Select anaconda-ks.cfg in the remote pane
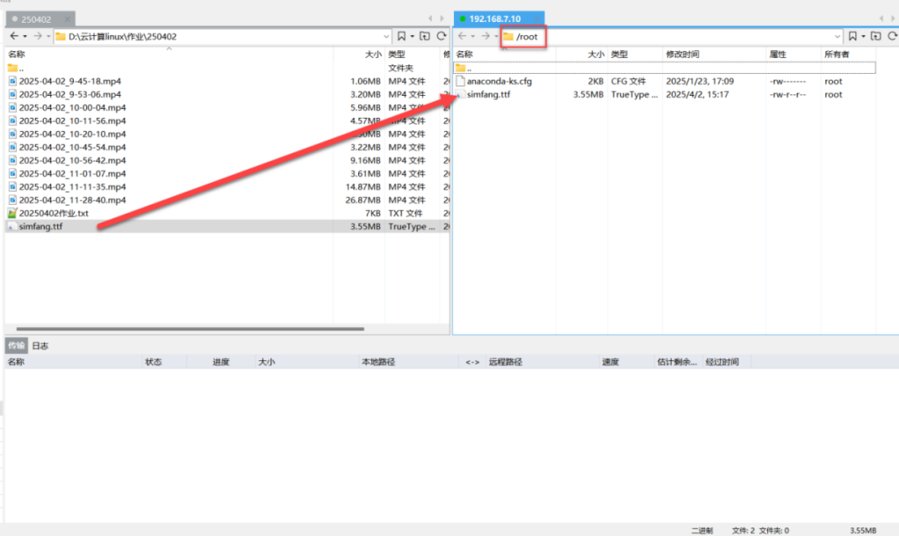The image size is (899, 536). tap(499, 81)
